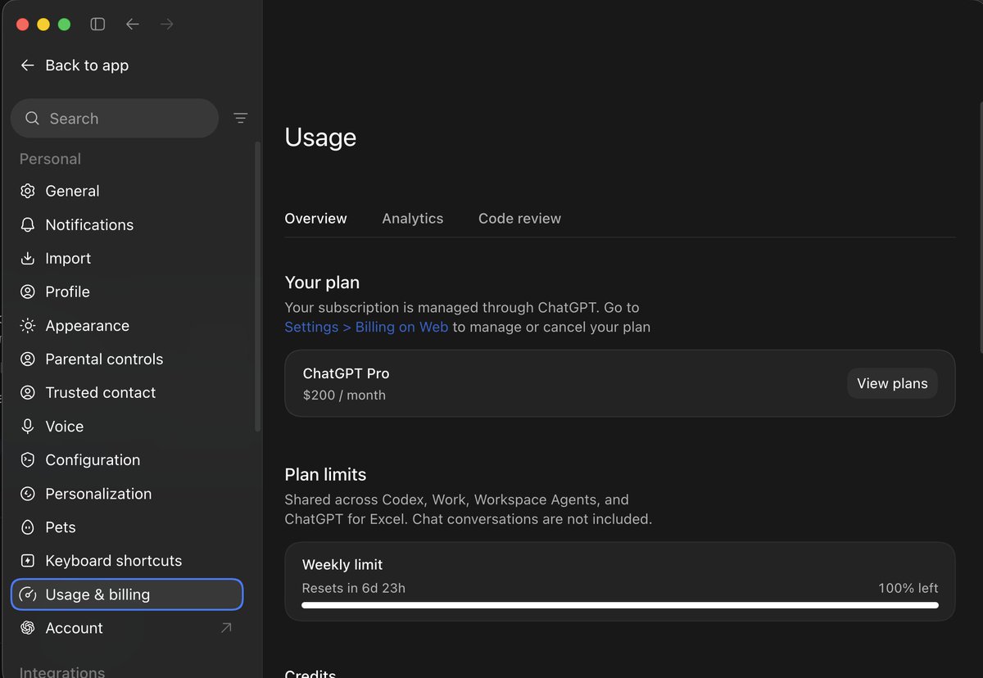The height and width of the screenshot is (678, 983).
Task: Click into the Search field
Action: 115,118
